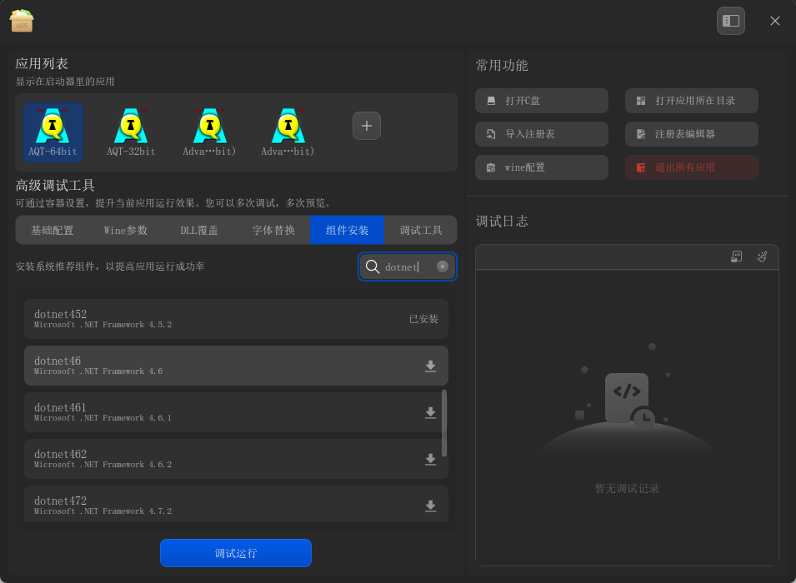The width and height of the screenshot is (796, 583).
Task: Click 打开应用所在目录
Action: 692,101
